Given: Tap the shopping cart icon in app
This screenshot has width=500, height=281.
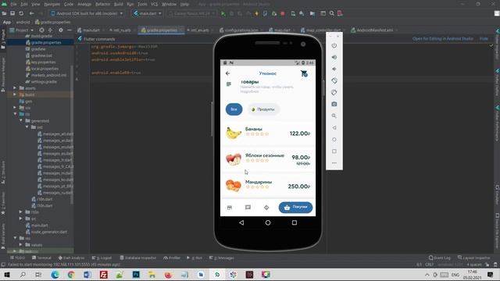Looking at the screenshot, I should 304,73.
